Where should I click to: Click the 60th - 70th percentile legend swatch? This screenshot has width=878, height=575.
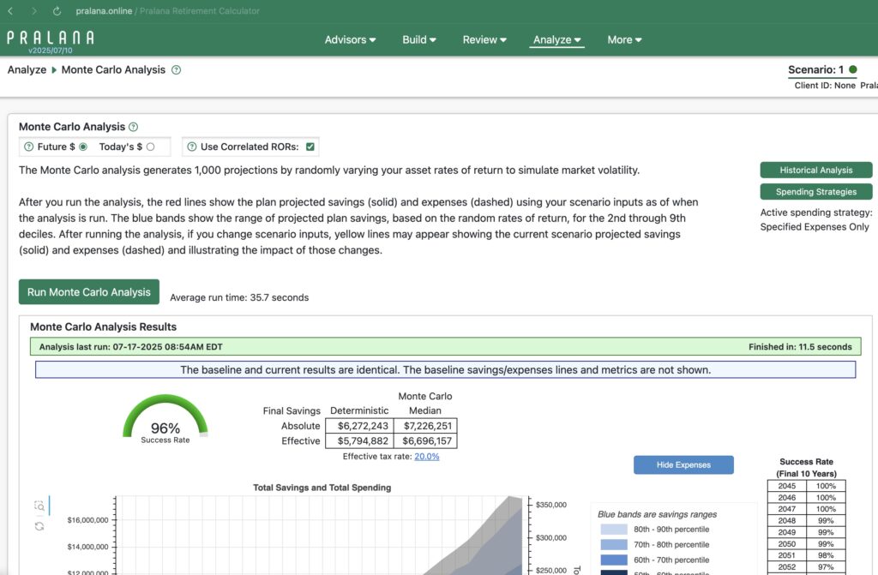[614, 560]
